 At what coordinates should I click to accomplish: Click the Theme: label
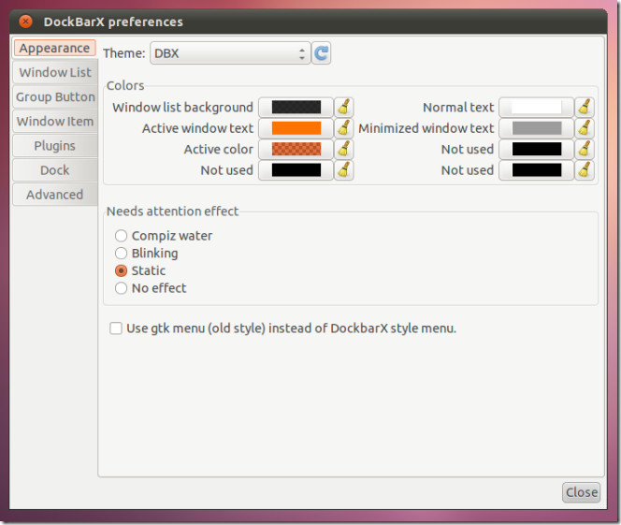[x=124, y=53]
